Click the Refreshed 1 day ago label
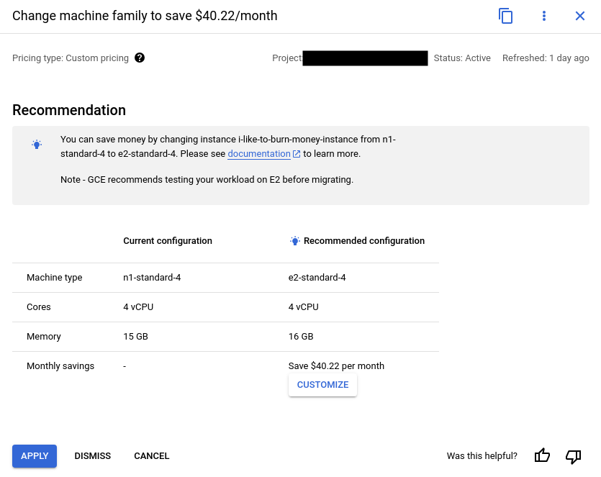The image size is (601, 477). 546,58
